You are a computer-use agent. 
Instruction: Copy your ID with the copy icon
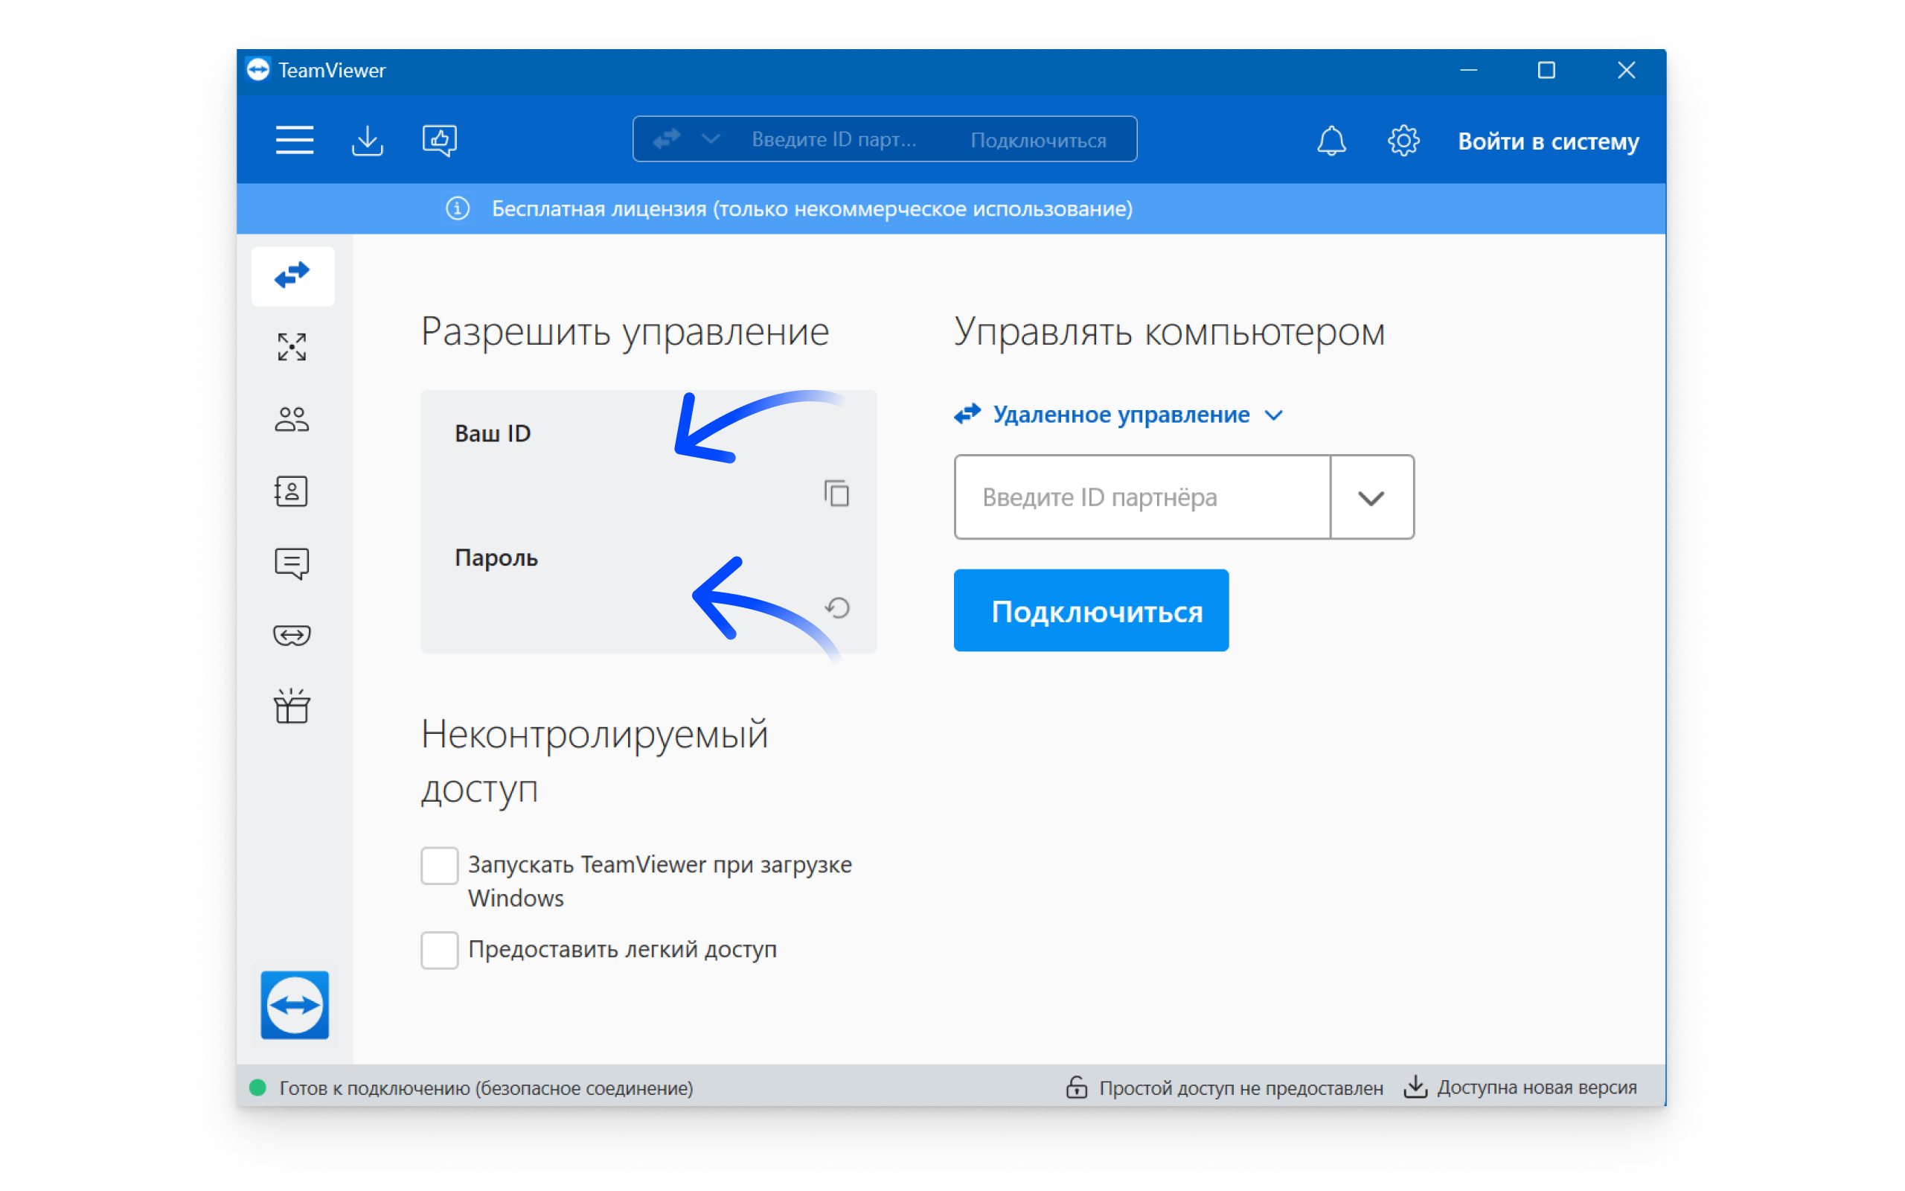836,493
